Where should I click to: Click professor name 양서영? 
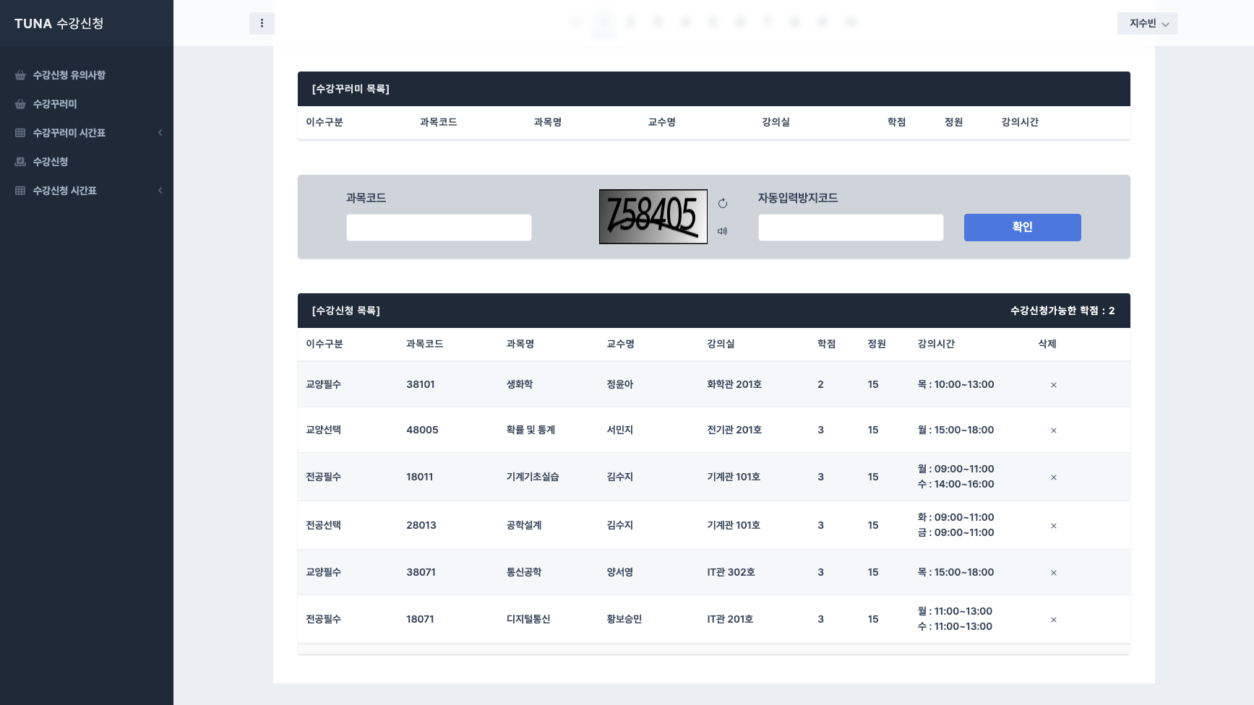tap(620, 572)
